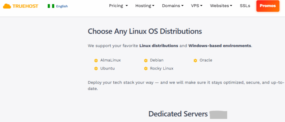Select the Oracle list item text
The image size is (285, 122).
206,60
